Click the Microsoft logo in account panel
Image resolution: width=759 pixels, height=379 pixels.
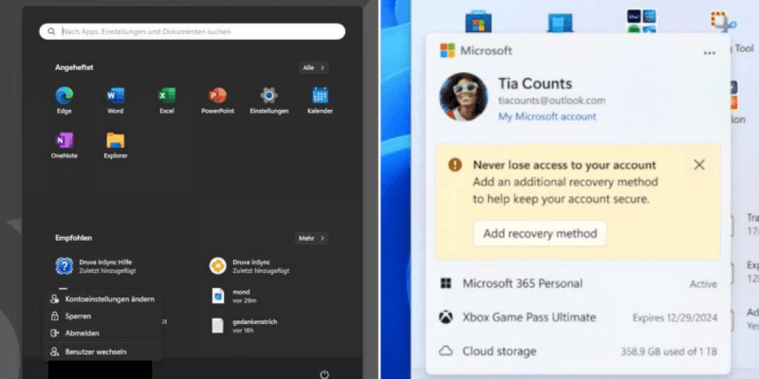(x=447, y=50)
